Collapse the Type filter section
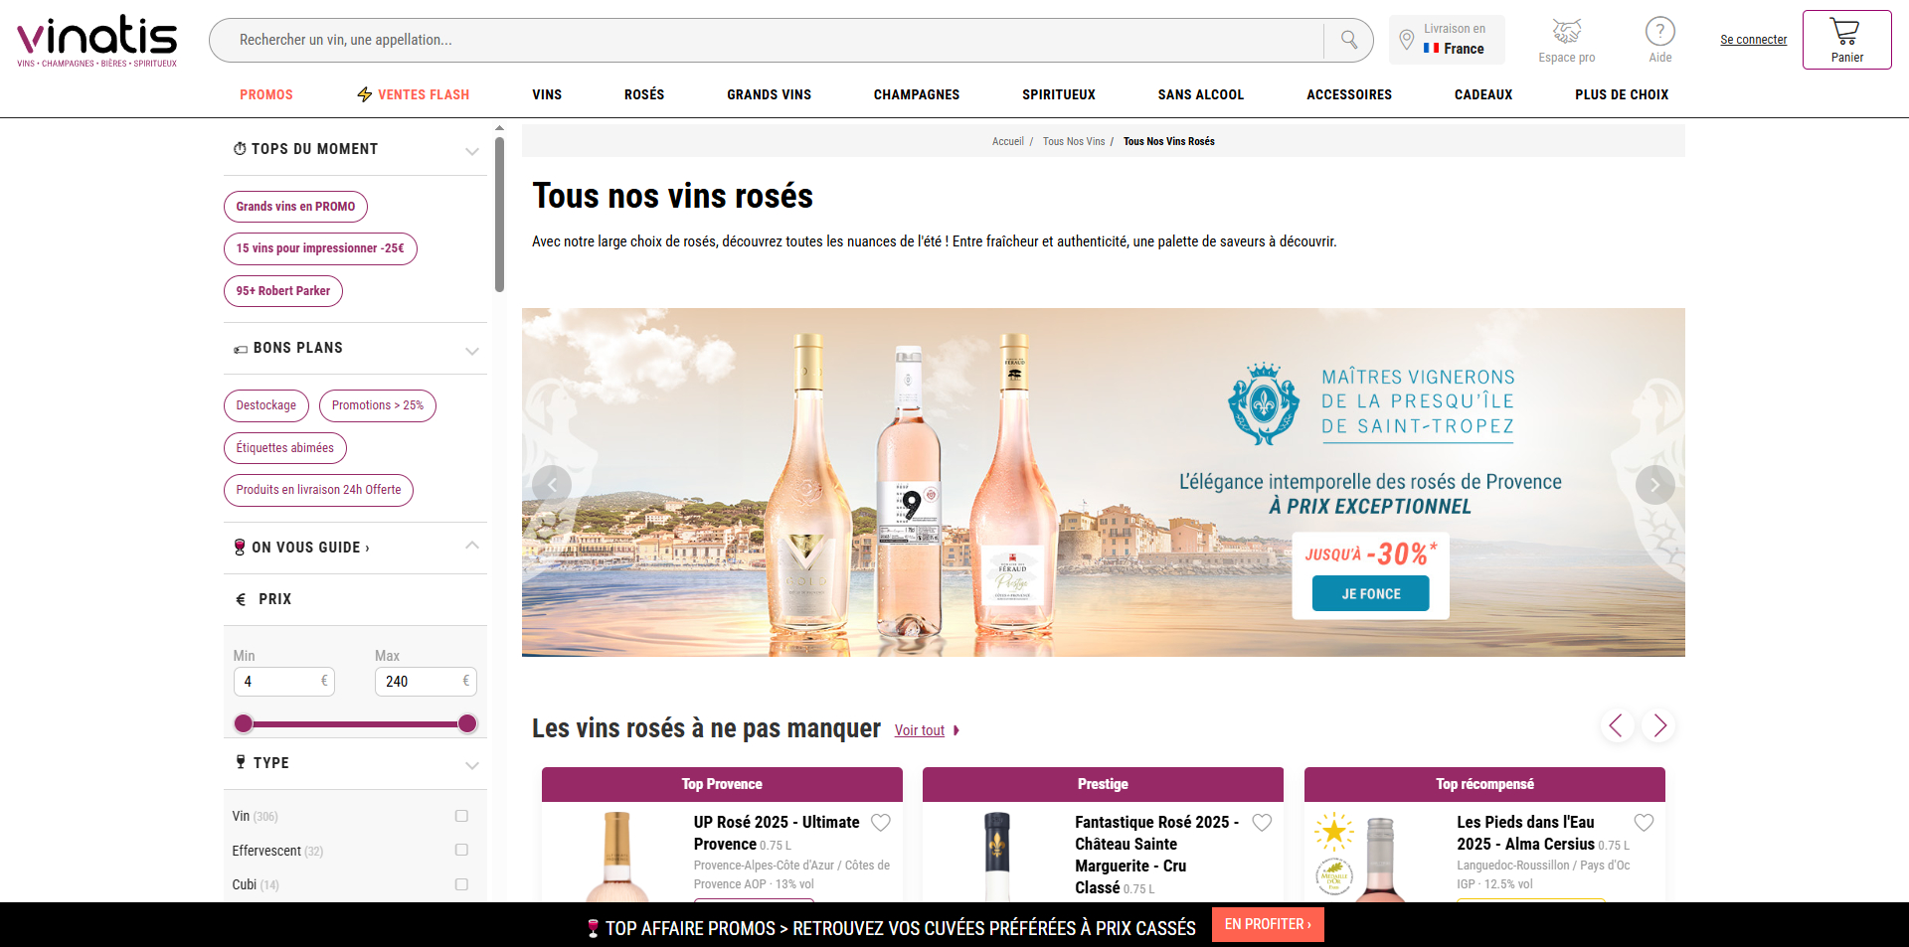 (x=472, y=765)
